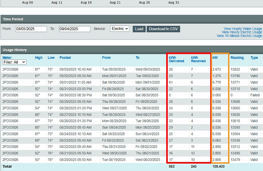The width and height of the screenshot is (263, 171).
Task: Click the To date input field
Action: point(74,29)
